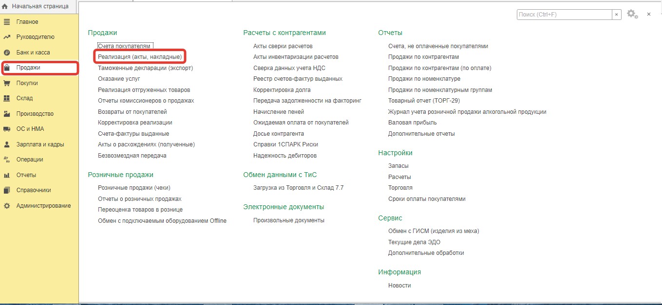Open Товарный отчет (ТОРГ-29)
Image resolution: width=662 pixels, height=305 pixels.
click(424, 101)
